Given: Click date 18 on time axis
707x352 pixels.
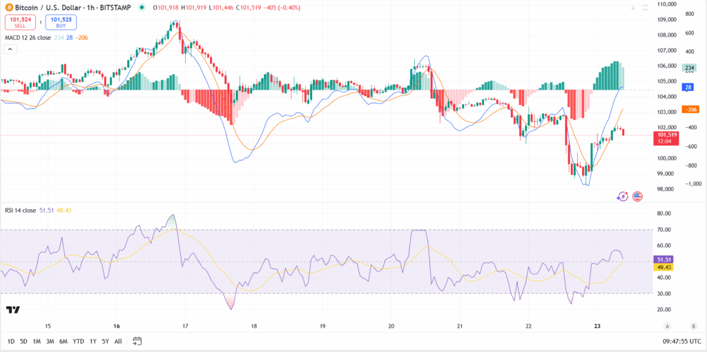Looking at the screenshot, I should (x=254, y=326).
